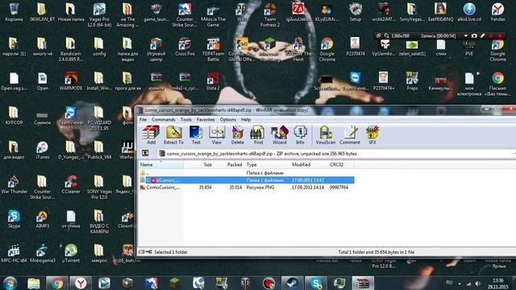Image resolution: width=516 pixels, height=290 pixels.
Task: Create SFX self-extracting archive
Action: [372, 135]
